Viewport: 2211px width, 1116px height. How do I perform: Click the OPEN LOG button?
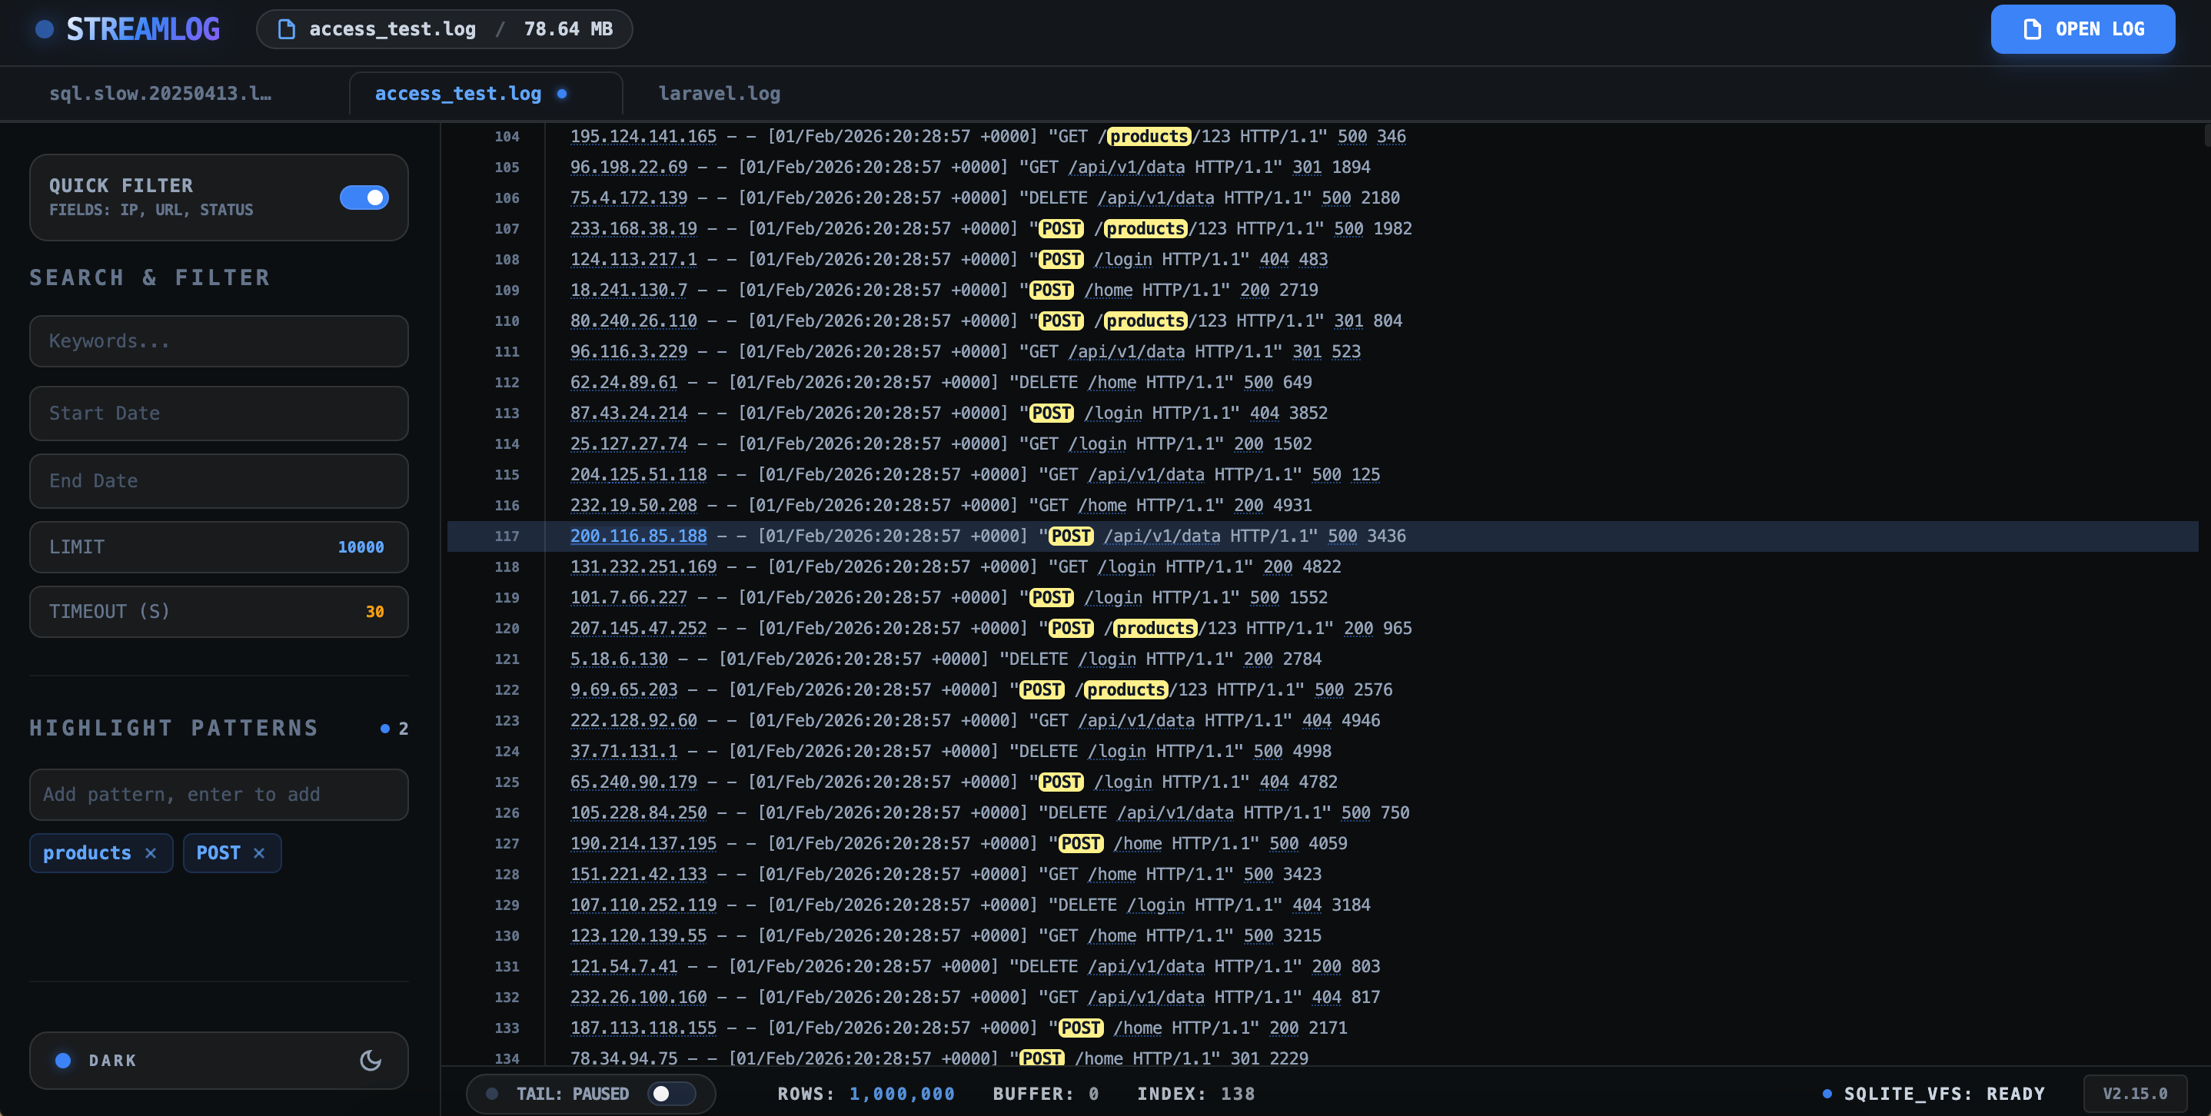point(2083,28)
